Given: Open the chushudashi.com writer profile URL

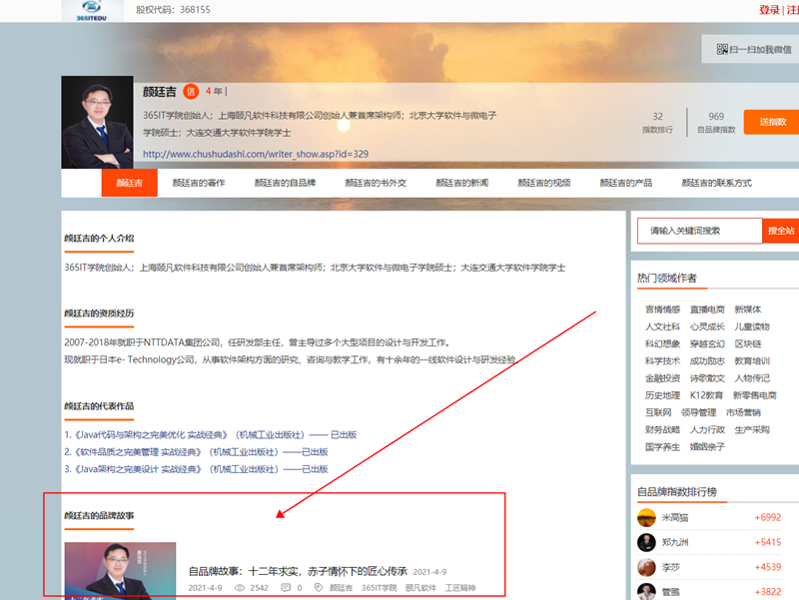Looking at the screenshot, I should [x=256, y=154].
